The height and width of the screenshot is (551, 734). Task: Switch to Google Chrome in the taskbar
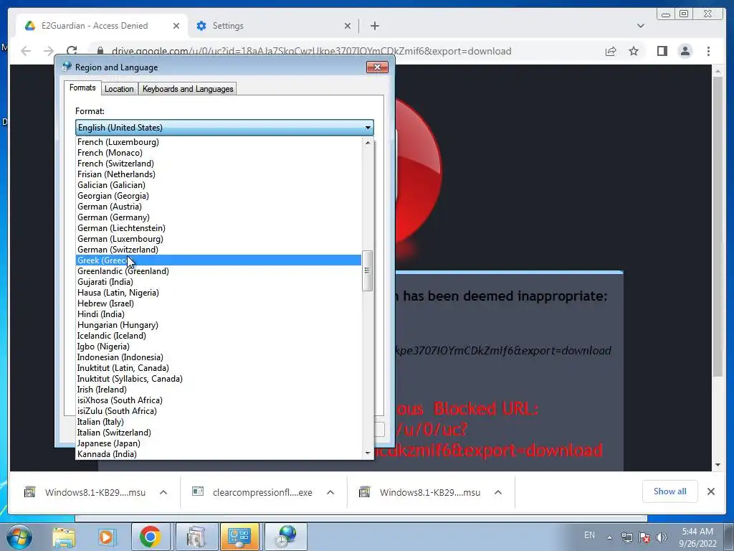[x=150, y=537]
